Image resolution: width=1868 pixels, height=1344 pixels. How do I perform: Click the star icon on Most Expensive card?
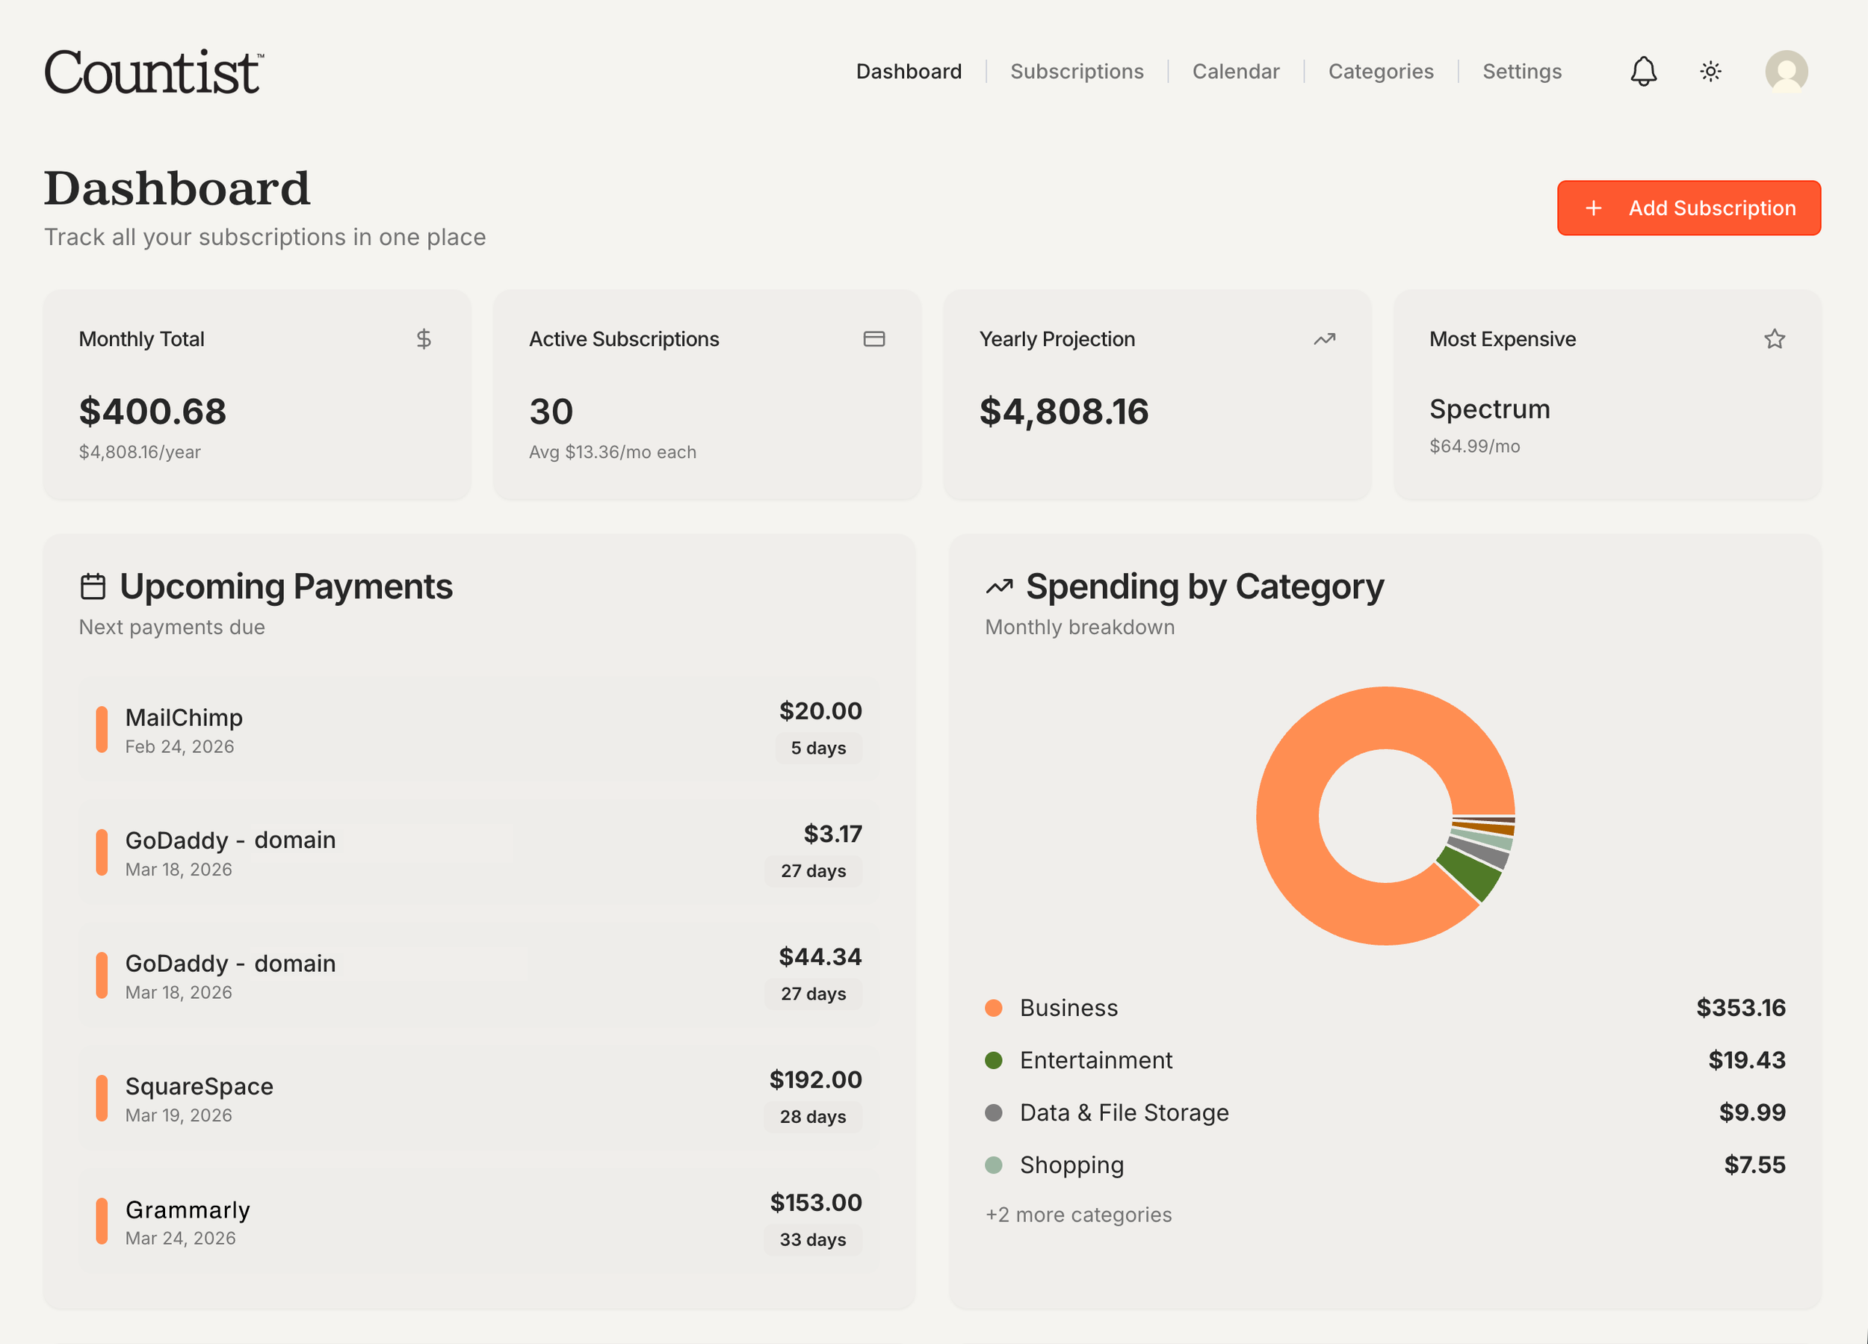pos(1774,339)
